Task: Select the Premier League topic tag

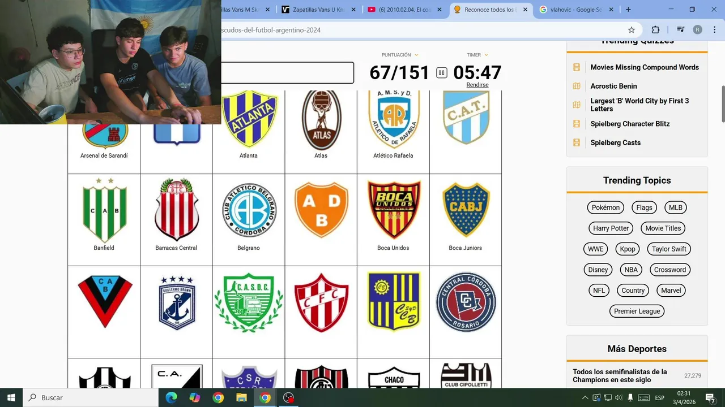Action: (637, 311)
